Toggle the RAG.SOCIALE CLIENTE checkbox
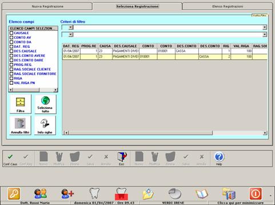This screenshot has width=275, height=205. click(x=11, y=69)
